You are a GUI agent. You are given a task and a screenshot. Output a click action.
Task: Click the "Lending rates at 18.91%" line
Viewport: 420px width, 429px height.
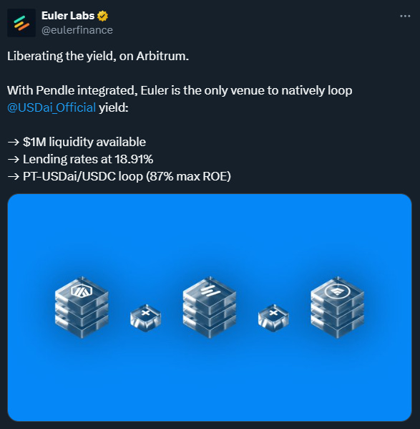pos(88,159)
